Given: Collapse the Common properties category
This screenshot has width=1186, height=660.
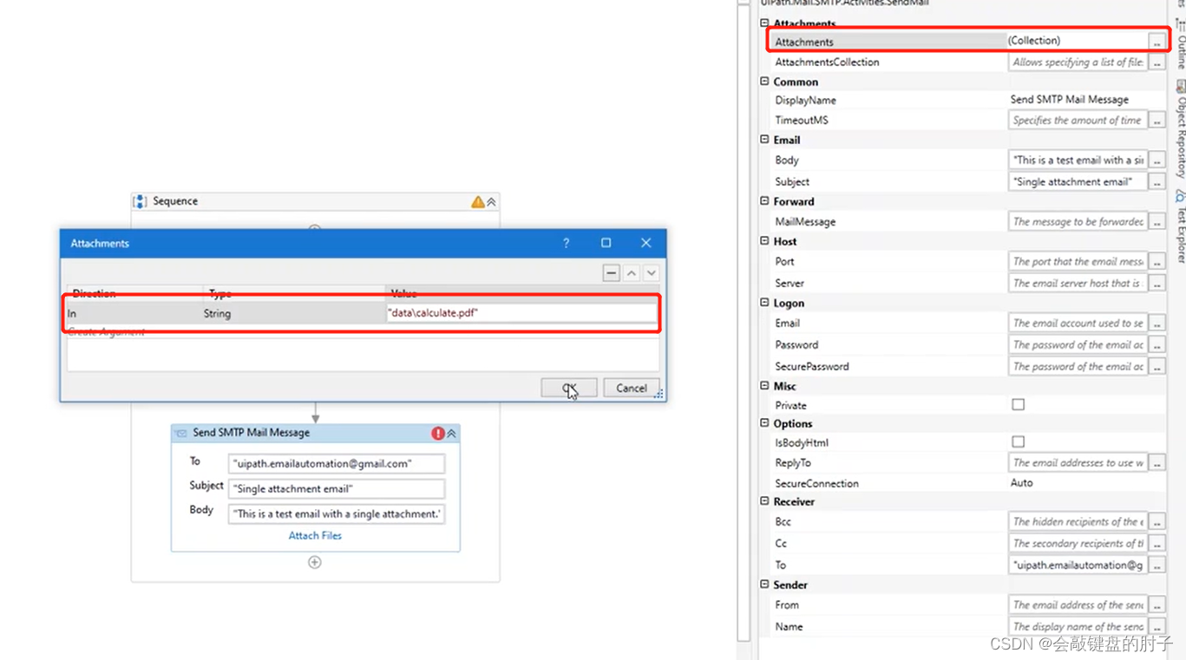Looking at the screenshot, I should point(764,82).
